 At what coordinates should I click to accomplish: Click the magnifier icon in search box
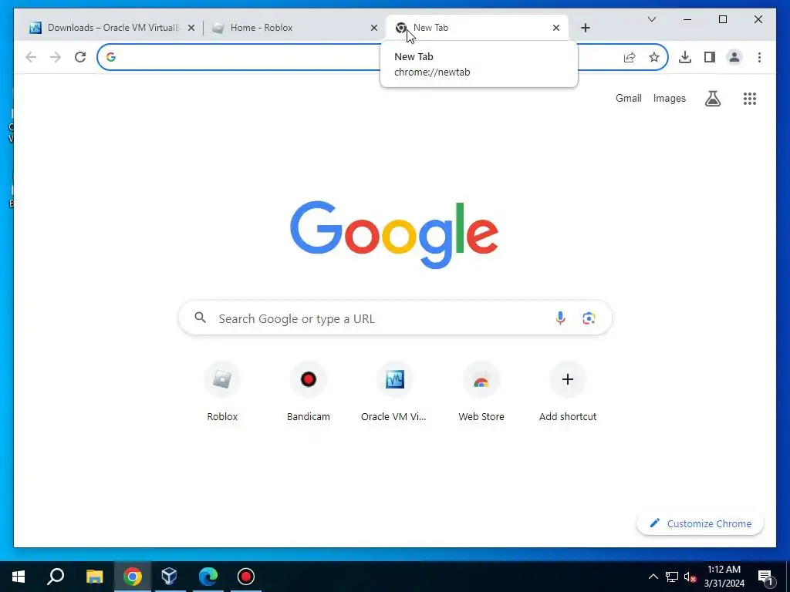pyautogui.click(x=201, y=318)
